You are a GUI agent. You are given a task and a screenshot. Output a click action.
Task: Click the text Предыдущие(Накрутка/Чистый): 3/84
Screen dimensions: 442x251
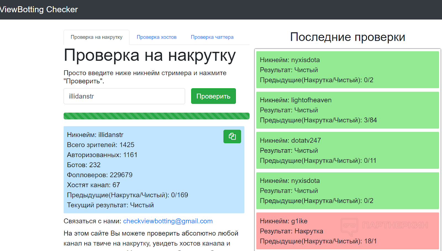pos(318,120)
